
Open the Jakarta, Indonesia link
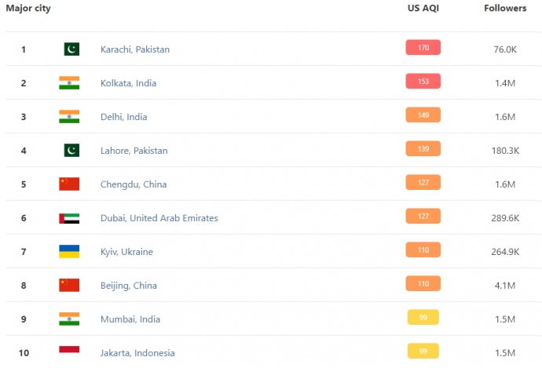tap(137, 353)
